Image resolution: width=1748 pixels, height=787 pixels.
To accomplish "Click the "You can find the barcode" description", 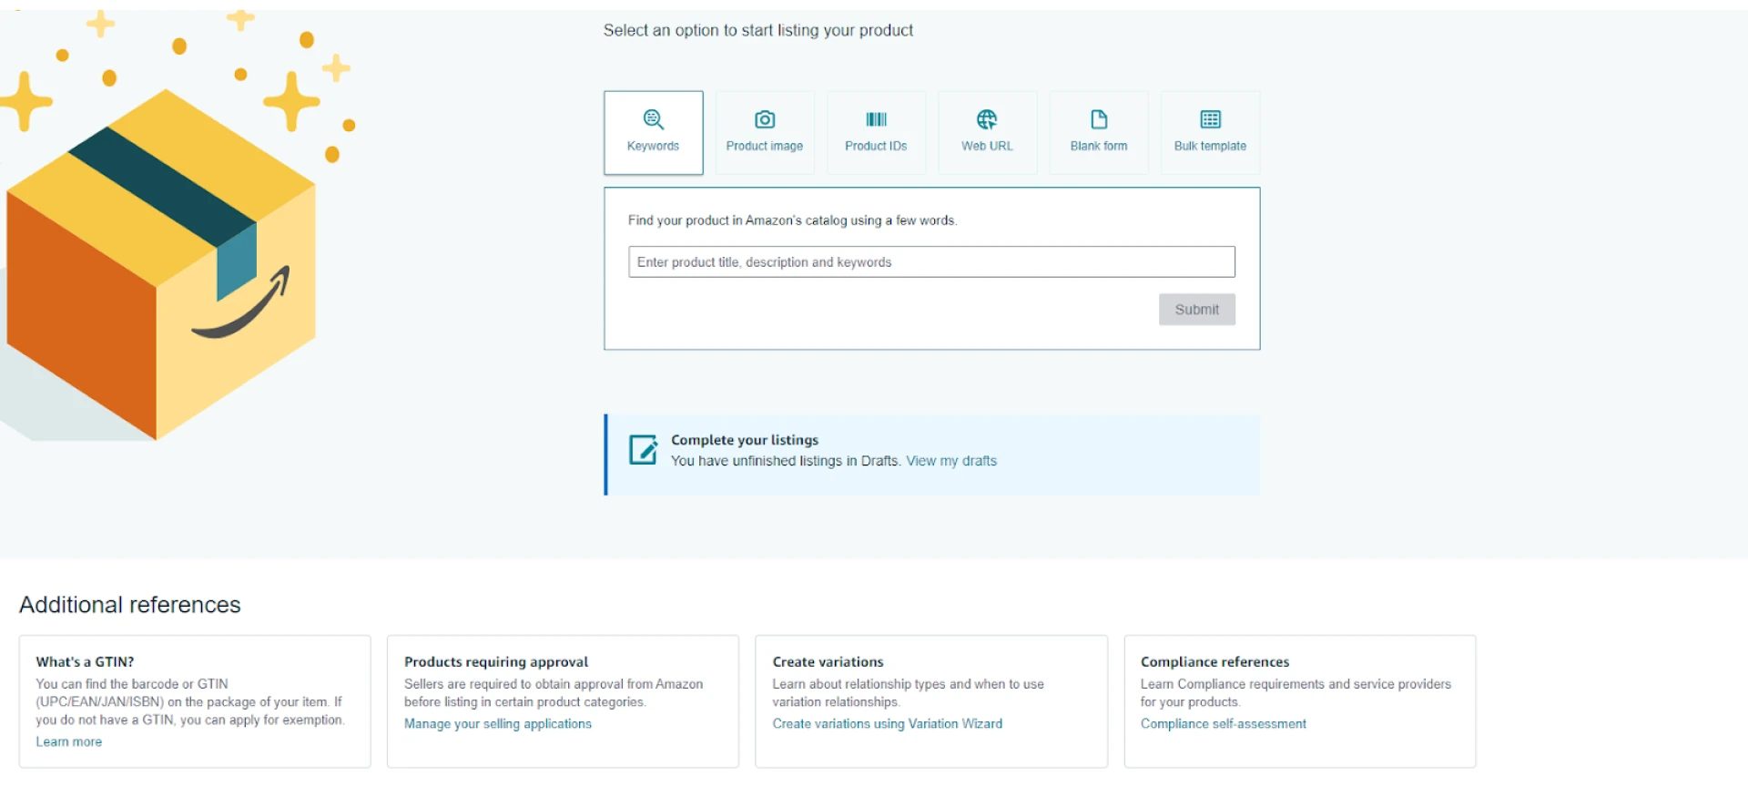I will [190, 701].
